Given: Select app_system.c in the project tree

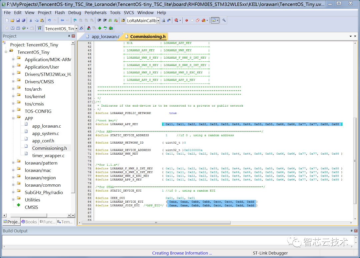Looking at the screenshot, I should tap(45, 133).
